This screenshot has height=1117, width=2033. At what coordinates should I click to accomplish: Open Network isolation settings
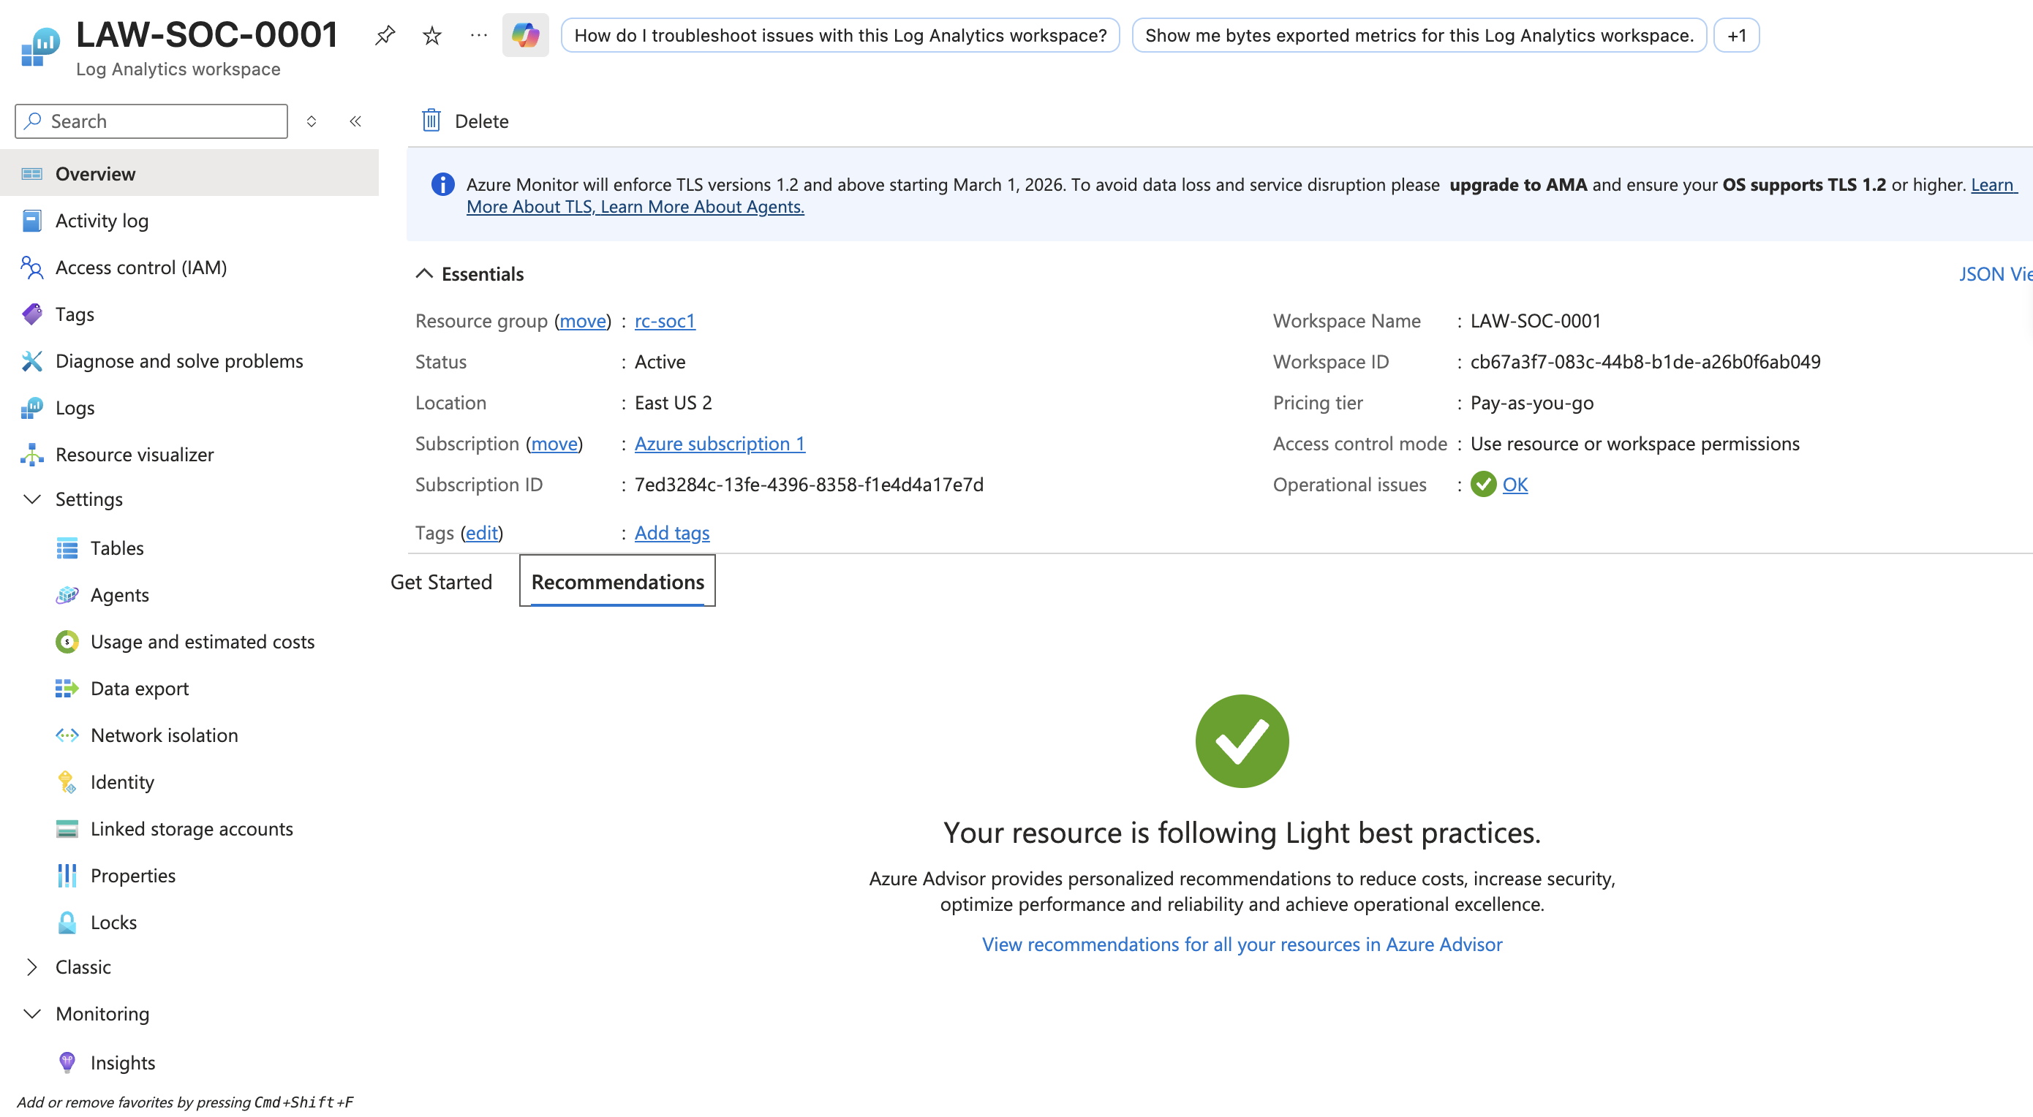point(164,735)
